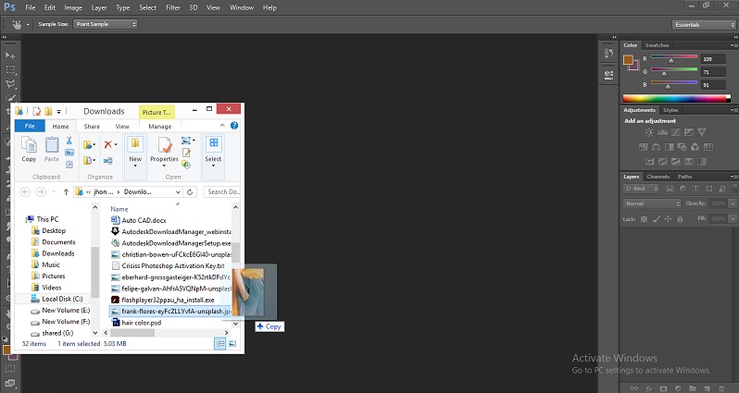Add a Hue/Saturation adjustment

(x=643, y=147)
